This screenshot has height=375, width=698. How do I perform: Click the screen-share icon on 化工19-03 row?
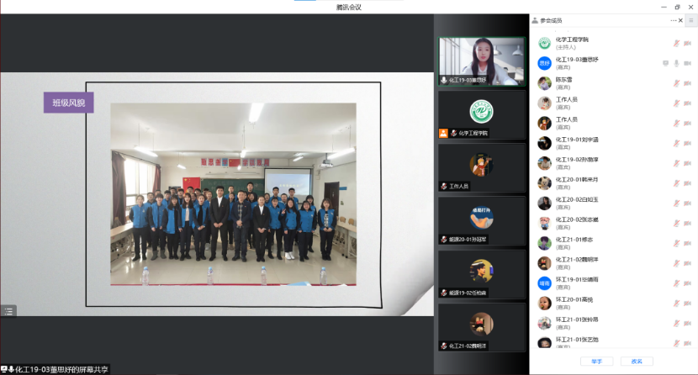click(665, 63)
